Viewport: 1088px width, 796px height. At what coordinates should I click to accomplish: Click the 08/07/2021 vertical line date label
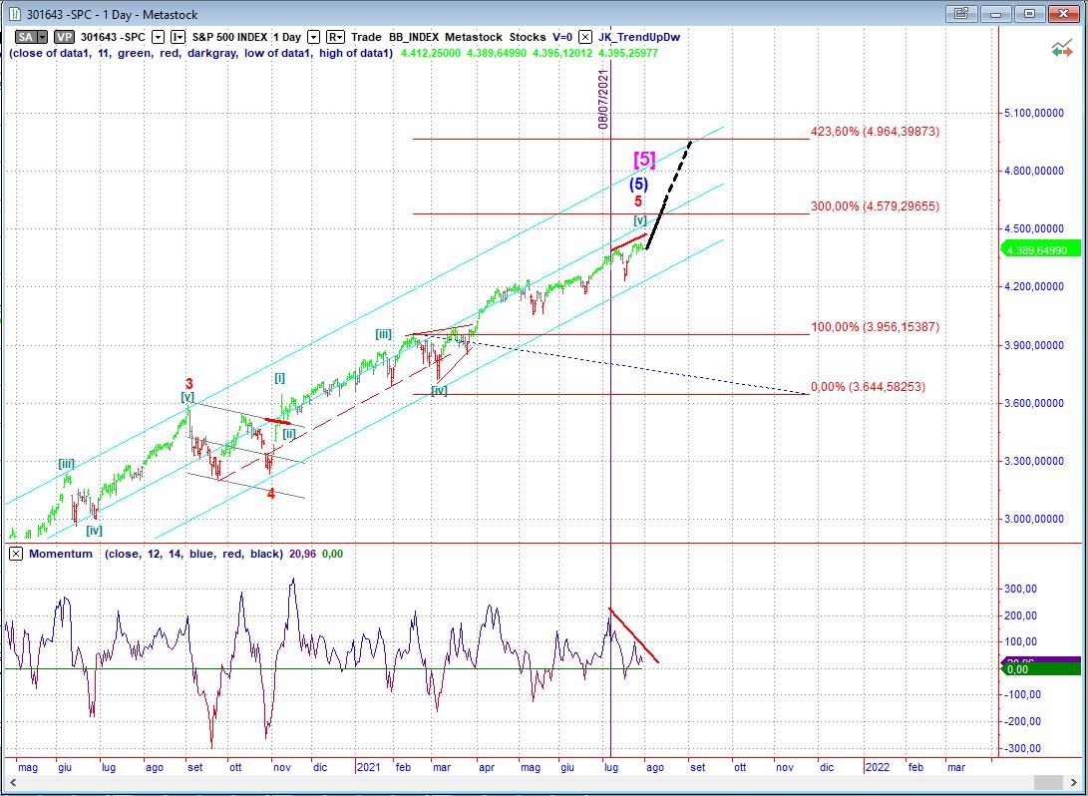[603, 99]
